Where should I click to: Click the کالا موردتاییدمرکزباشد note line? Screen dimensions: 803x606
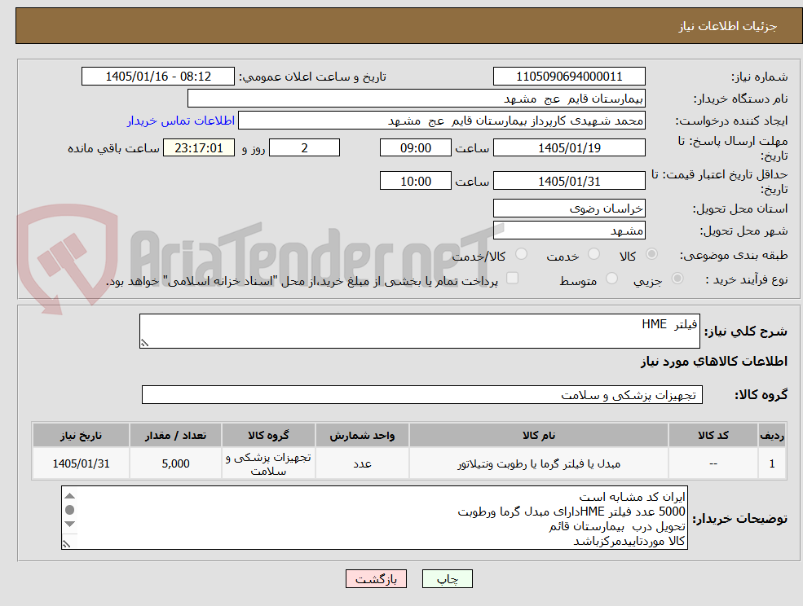[629, 541]
